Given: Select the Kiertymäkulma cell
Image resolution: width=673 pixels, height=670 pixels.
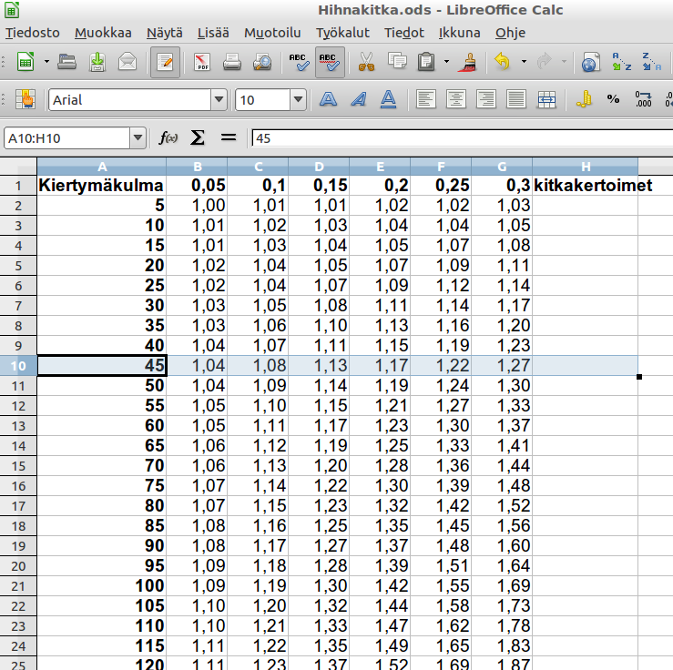Looking at the screenshot, I should [102, 186].
